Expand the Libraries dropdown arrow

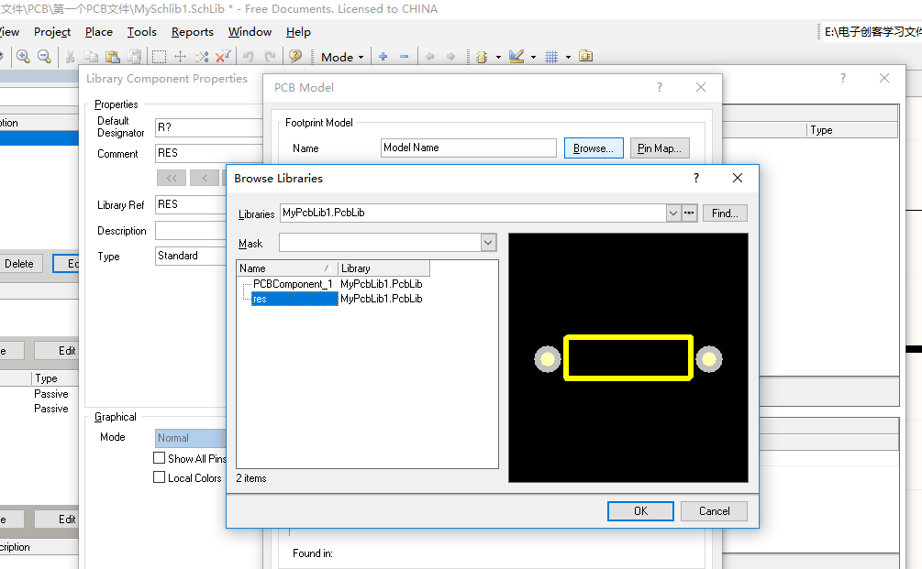click(673, 213)
